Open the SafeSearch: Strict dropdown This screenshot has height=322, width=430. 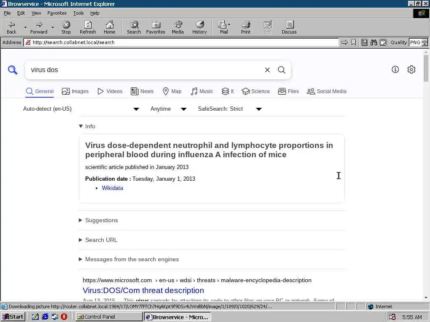230,109
